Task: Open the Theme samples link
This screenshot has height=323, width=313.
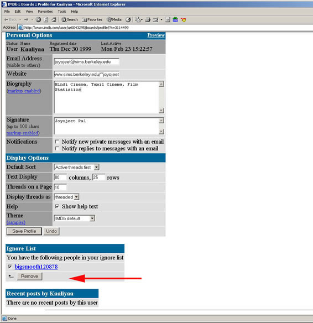Action: [16, 222]
